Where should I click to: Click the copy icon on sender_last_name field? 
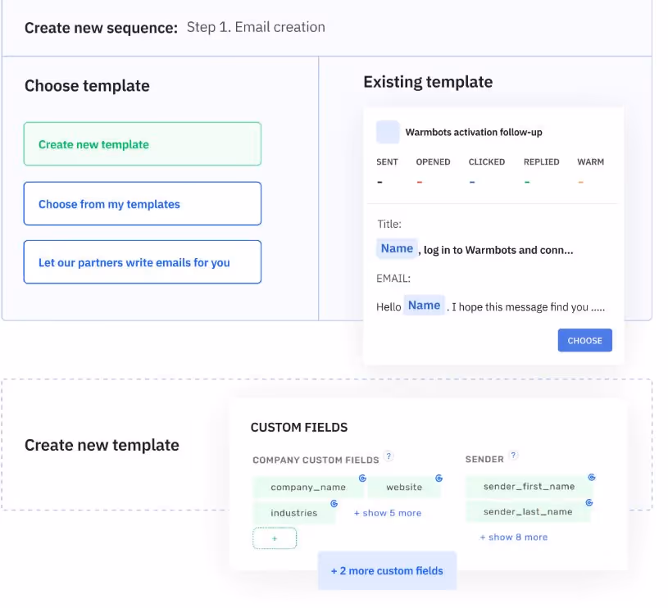coord(588,503)
